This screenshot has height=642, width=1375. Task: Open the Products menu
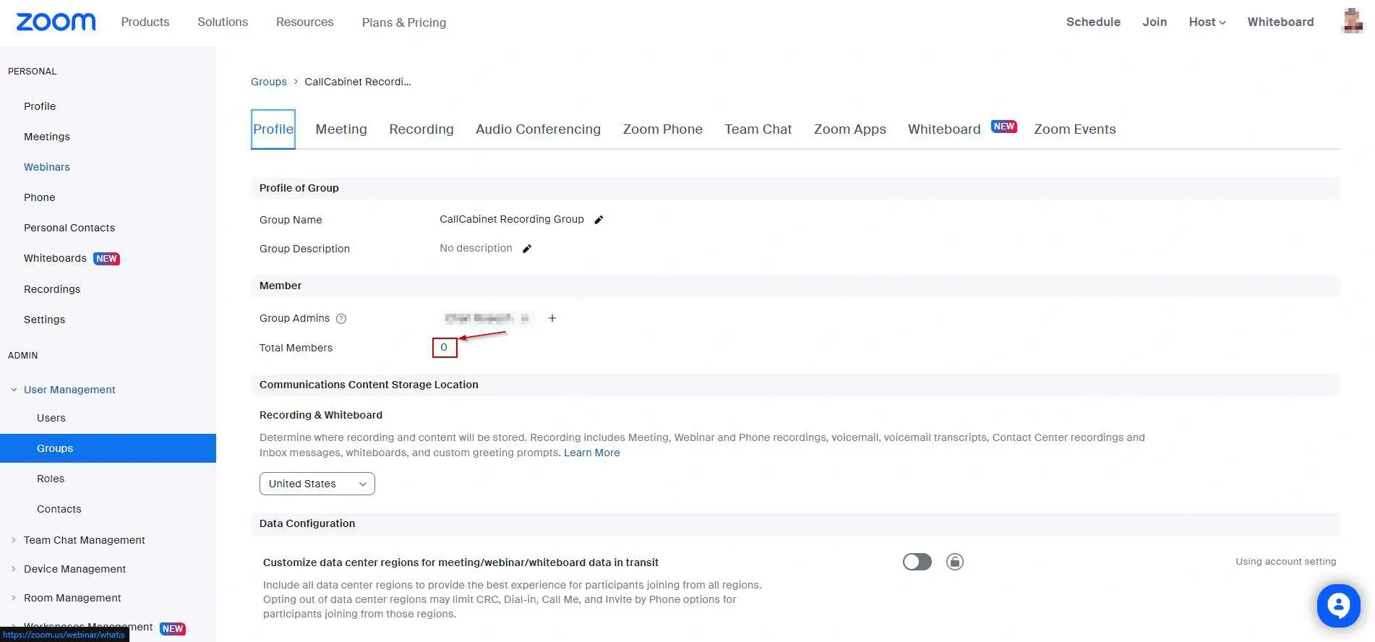pyautogui.click(x=145, y=22)
